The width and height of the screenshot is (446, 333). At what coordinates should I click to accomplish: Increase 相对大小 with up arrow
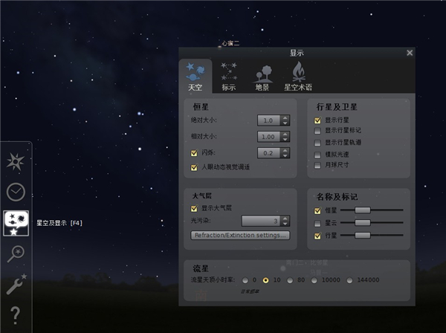(285, 134)
